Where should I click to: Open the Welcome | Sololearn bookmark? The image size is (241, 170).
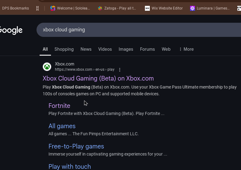click(x=73, y=8)
